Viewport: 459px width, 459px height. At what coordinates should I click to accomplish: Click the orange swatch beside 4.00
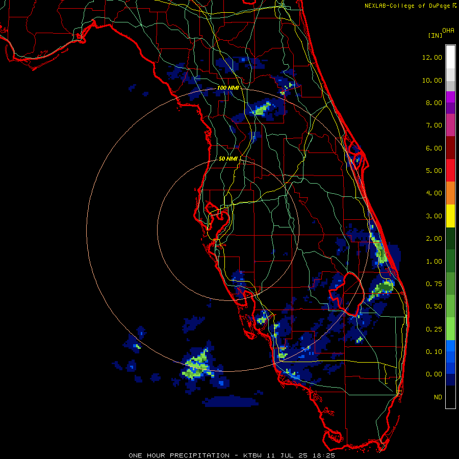(450, 193)
